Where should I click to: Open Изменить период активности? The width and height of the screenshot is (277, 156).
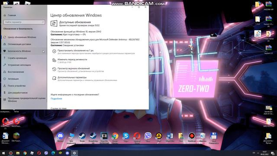point(72,59)
